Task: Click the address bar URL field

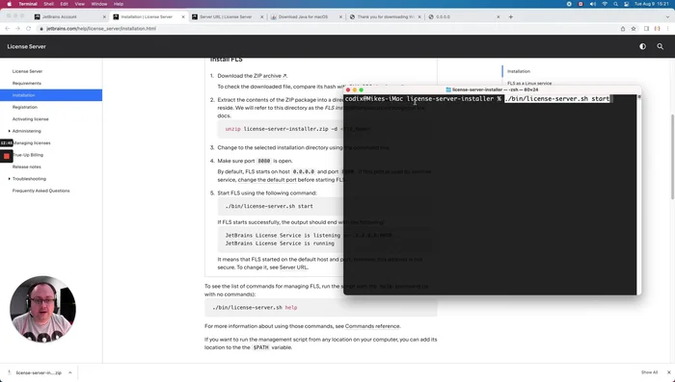Action: click(x=327, y=29)
